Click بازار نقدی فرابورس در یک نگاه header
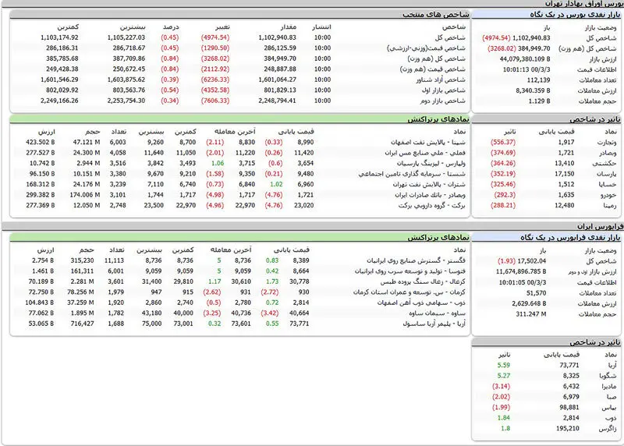The height and width of the screenshot is (446, 624). [x=570, y=238]
